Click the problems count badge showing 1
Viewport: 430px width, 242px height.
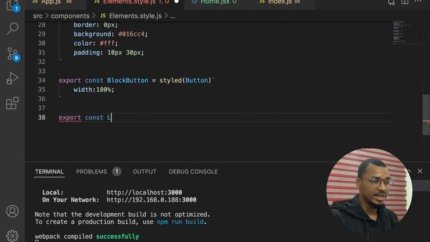point(116,171)
